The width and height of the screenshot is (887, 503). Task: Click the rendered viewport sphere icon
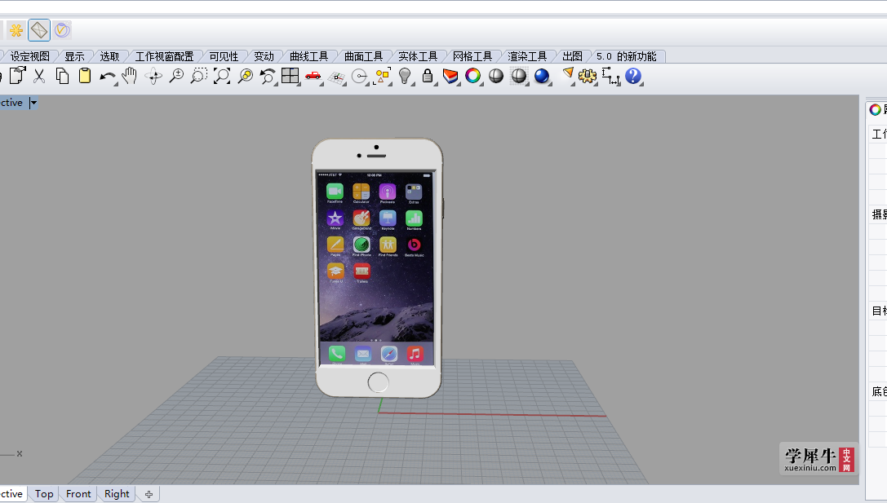pos(519,76)
